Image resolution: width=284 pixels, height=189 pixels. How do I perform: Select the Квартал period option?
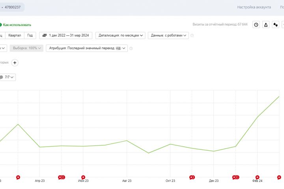[x=15, y=35]
